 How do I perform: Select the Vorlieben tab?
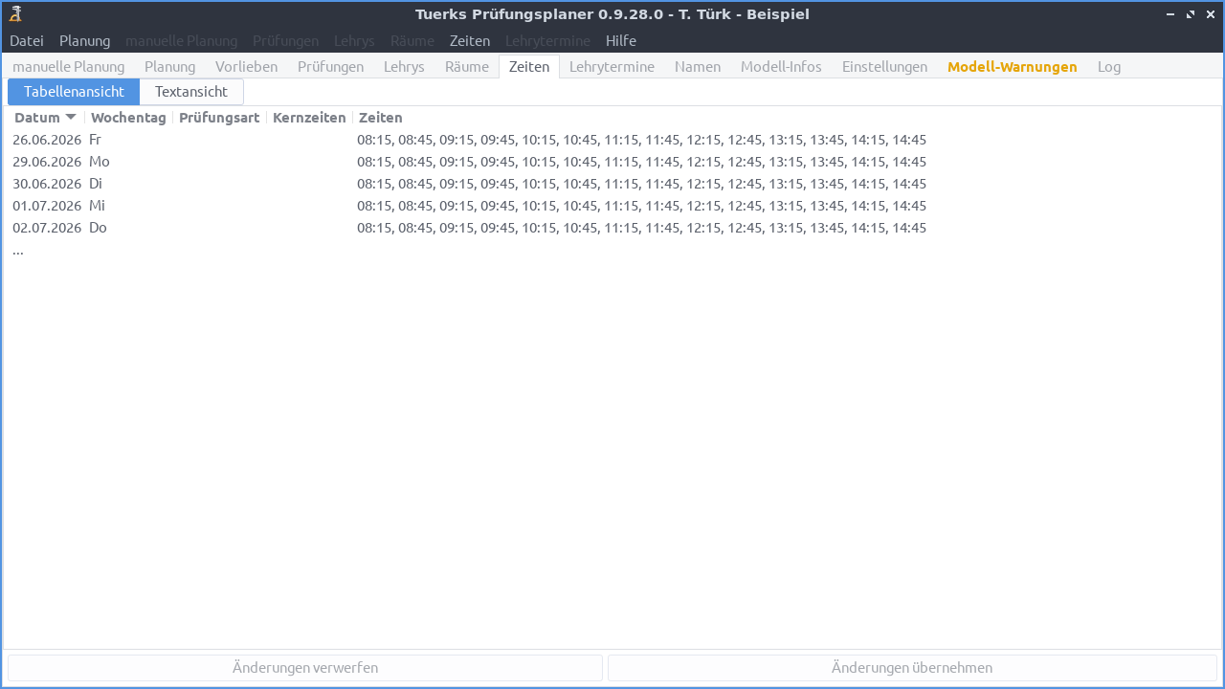click(246, 66)
